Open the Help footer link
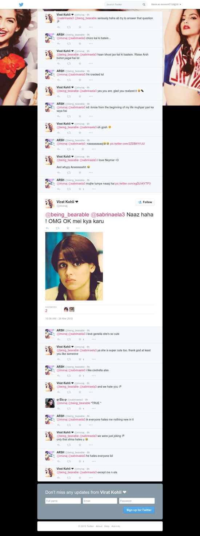Image resolution: width=200 pixels, height=536 pixels. (107, 526)
